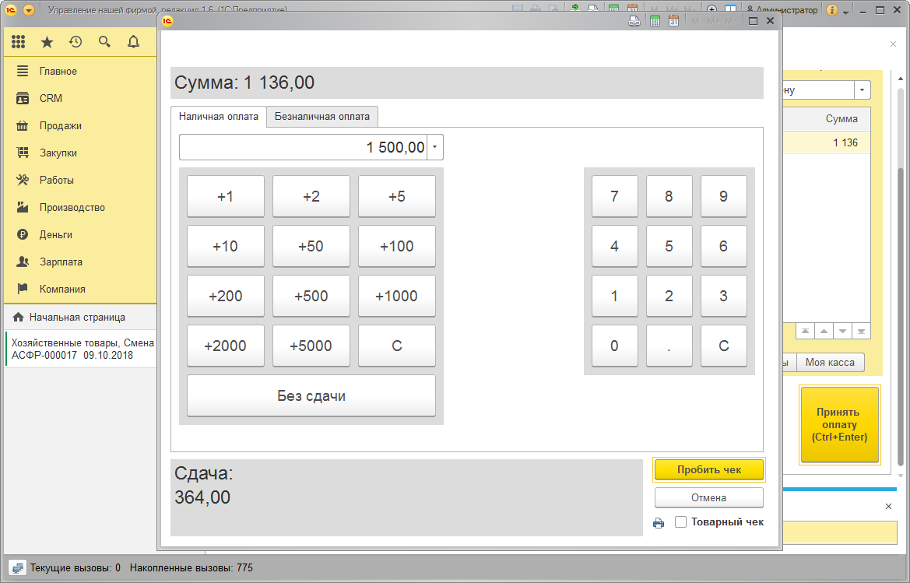Click the calendar icon in payment dialog toolbar

point(674,22)
